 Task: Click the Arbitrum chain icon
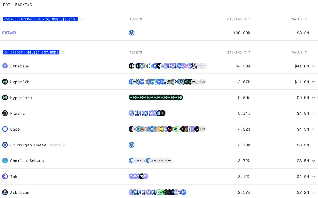pos(5,192)
